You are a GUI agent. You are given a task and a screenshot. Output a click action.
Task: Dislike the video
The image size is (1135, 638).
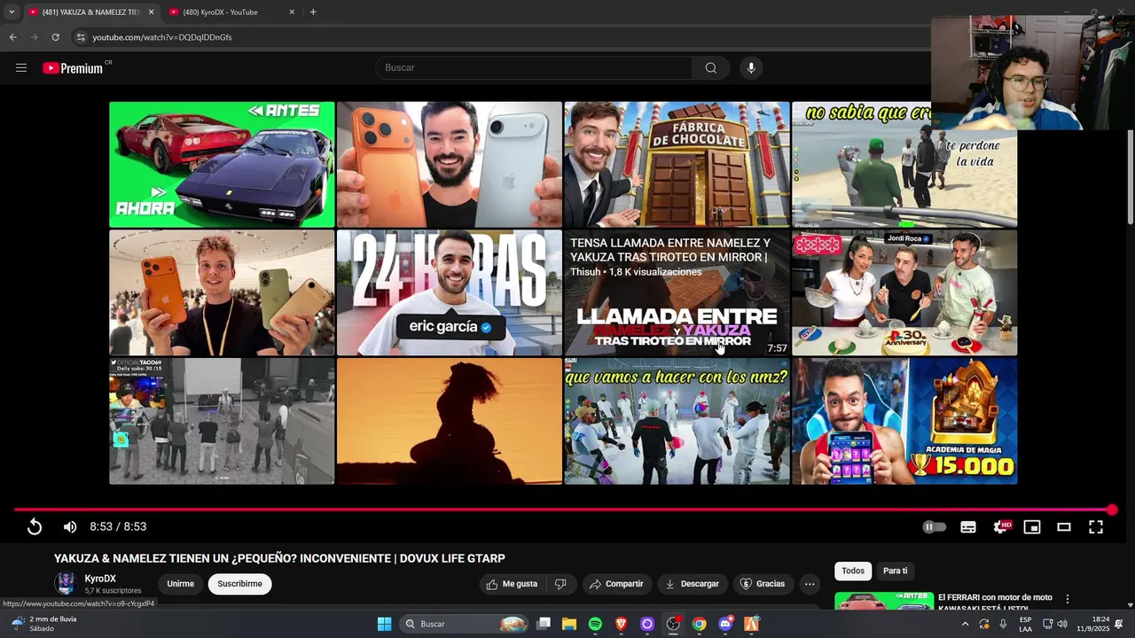(x=560, y=584)
